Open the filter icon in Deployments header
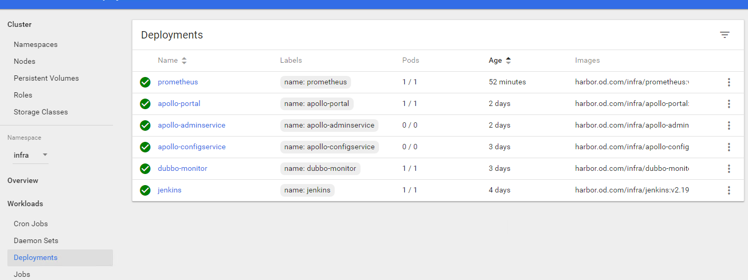Image resolution: width=748 pixels, height=280 pixels. [725, 35]
